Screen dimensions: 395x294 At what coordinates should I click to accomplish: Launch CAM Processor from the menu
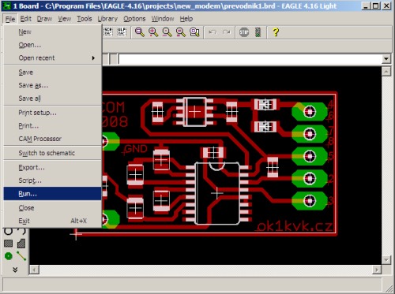(x=52, y=139)
